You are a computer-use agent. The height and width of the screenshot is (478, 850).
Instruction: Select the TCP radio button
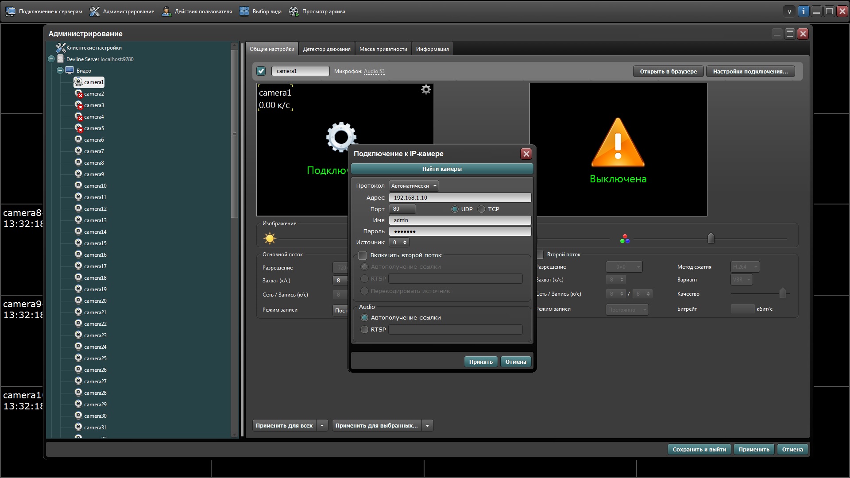pos(482,209)
